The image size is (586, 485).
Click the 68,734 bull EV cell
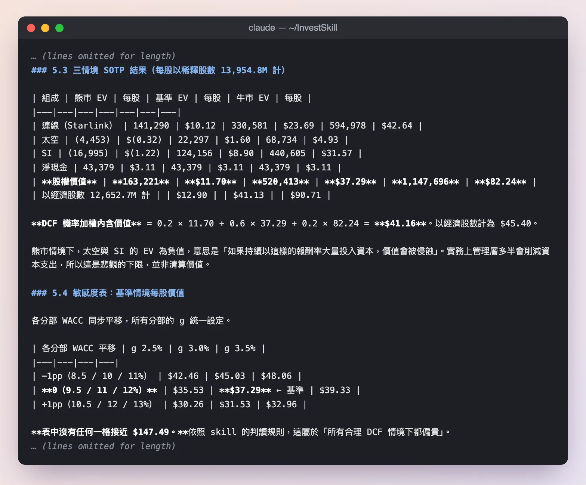pos(281,140)
